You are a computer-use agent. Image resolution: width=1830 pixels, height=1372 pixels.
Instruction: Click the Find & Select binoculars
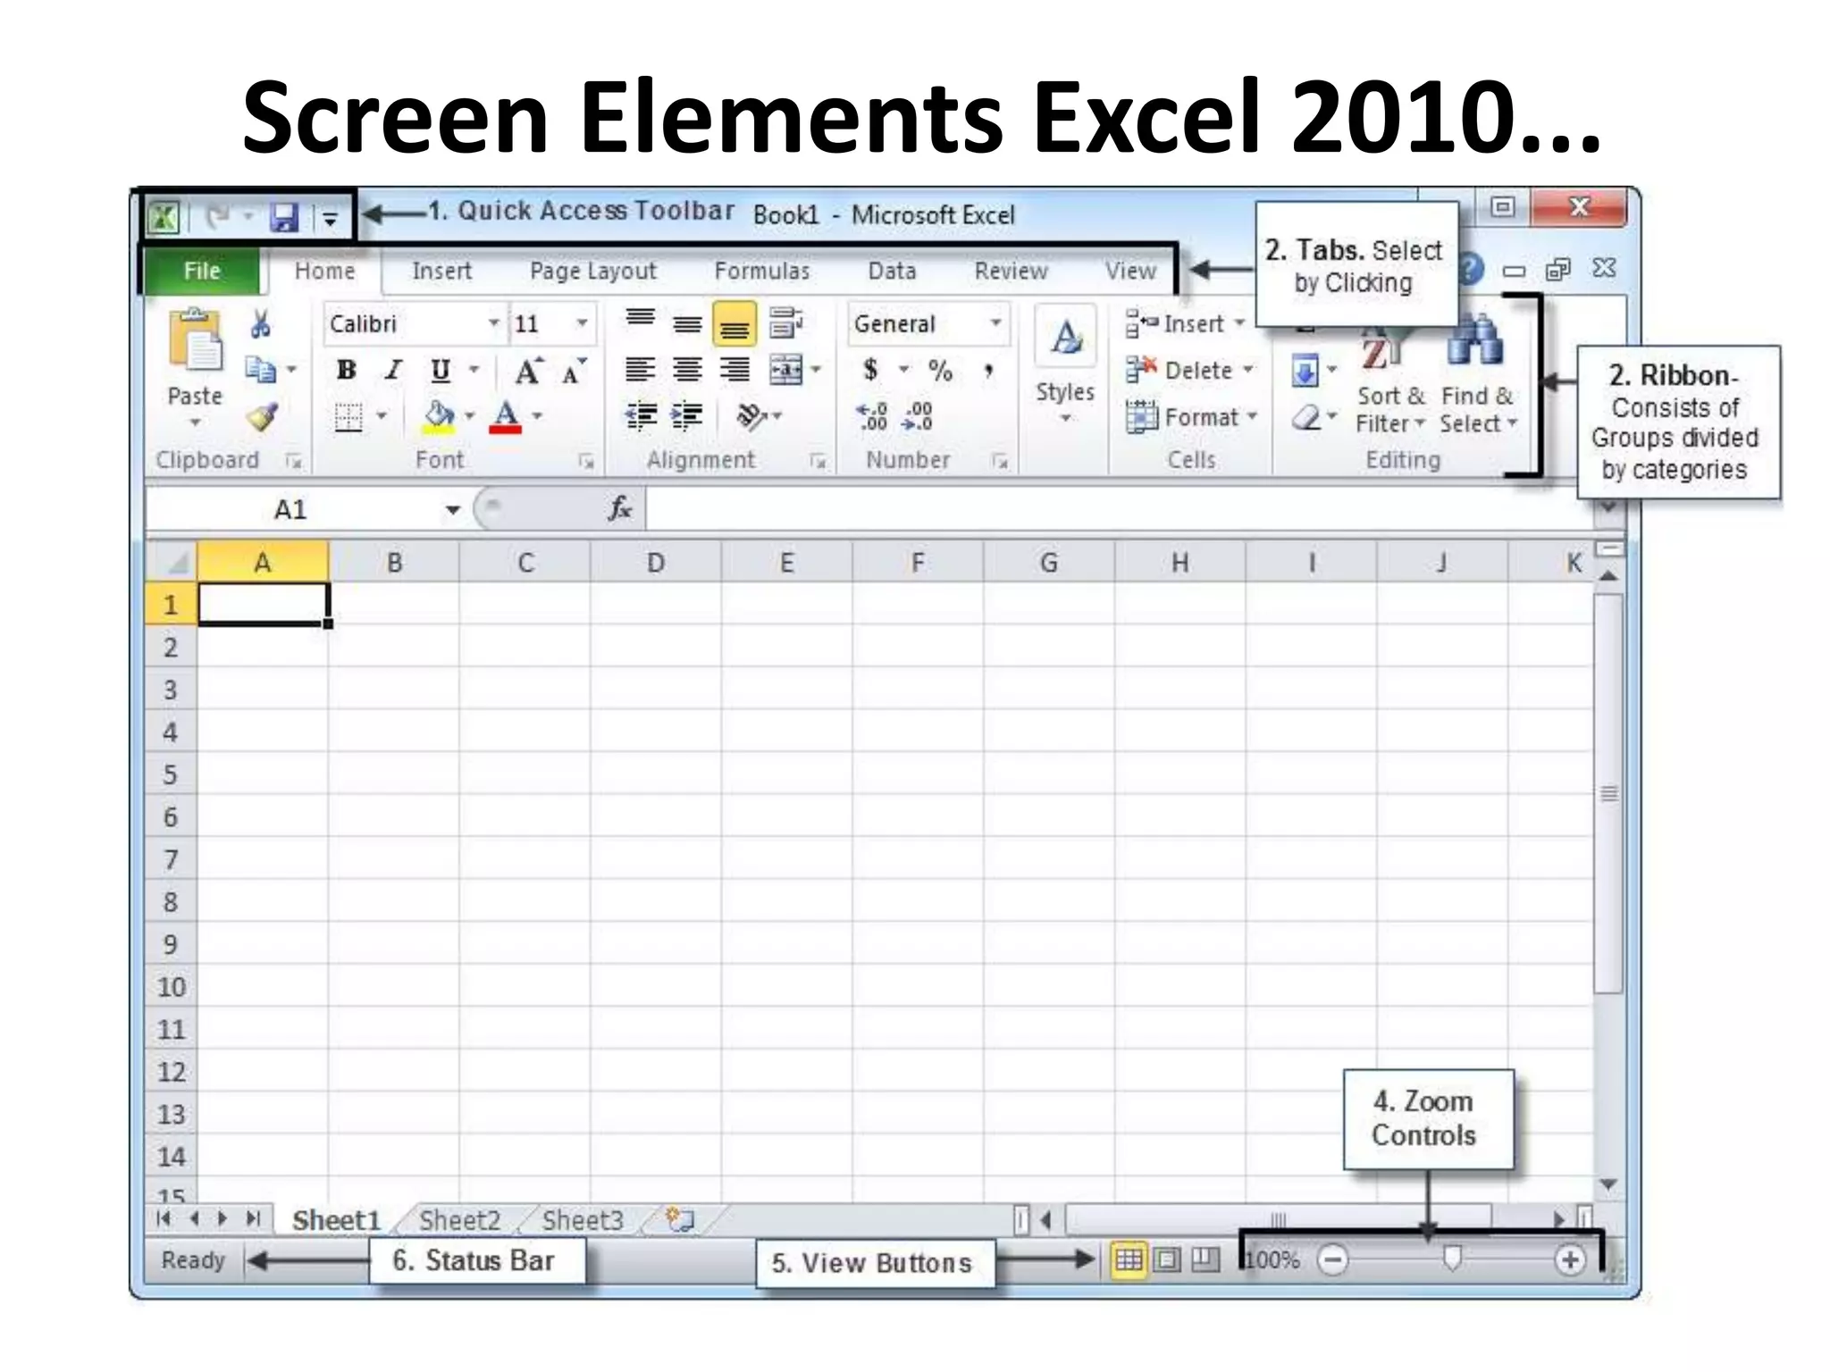pos(1475,341)
